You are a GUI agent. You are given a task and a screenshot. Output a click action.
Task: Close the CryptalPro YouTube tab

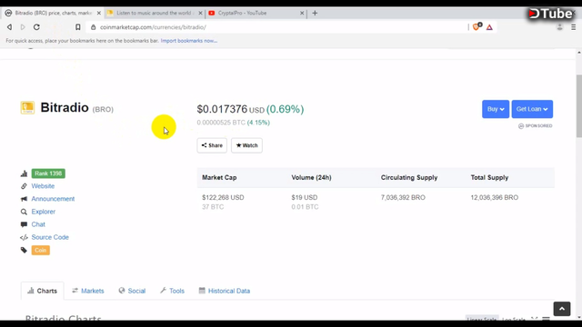coord(302,13)
